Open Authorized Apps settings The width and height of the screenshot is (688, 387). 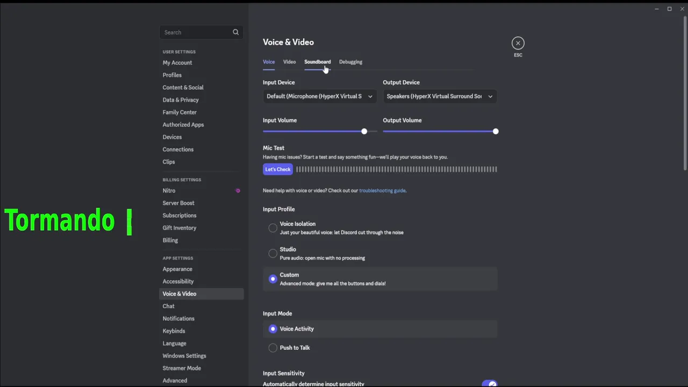pos(183,125)
